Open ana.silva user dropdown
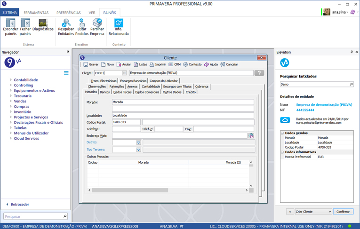The height and width of the screenshot is (229, 360). (x=340, y=12)
